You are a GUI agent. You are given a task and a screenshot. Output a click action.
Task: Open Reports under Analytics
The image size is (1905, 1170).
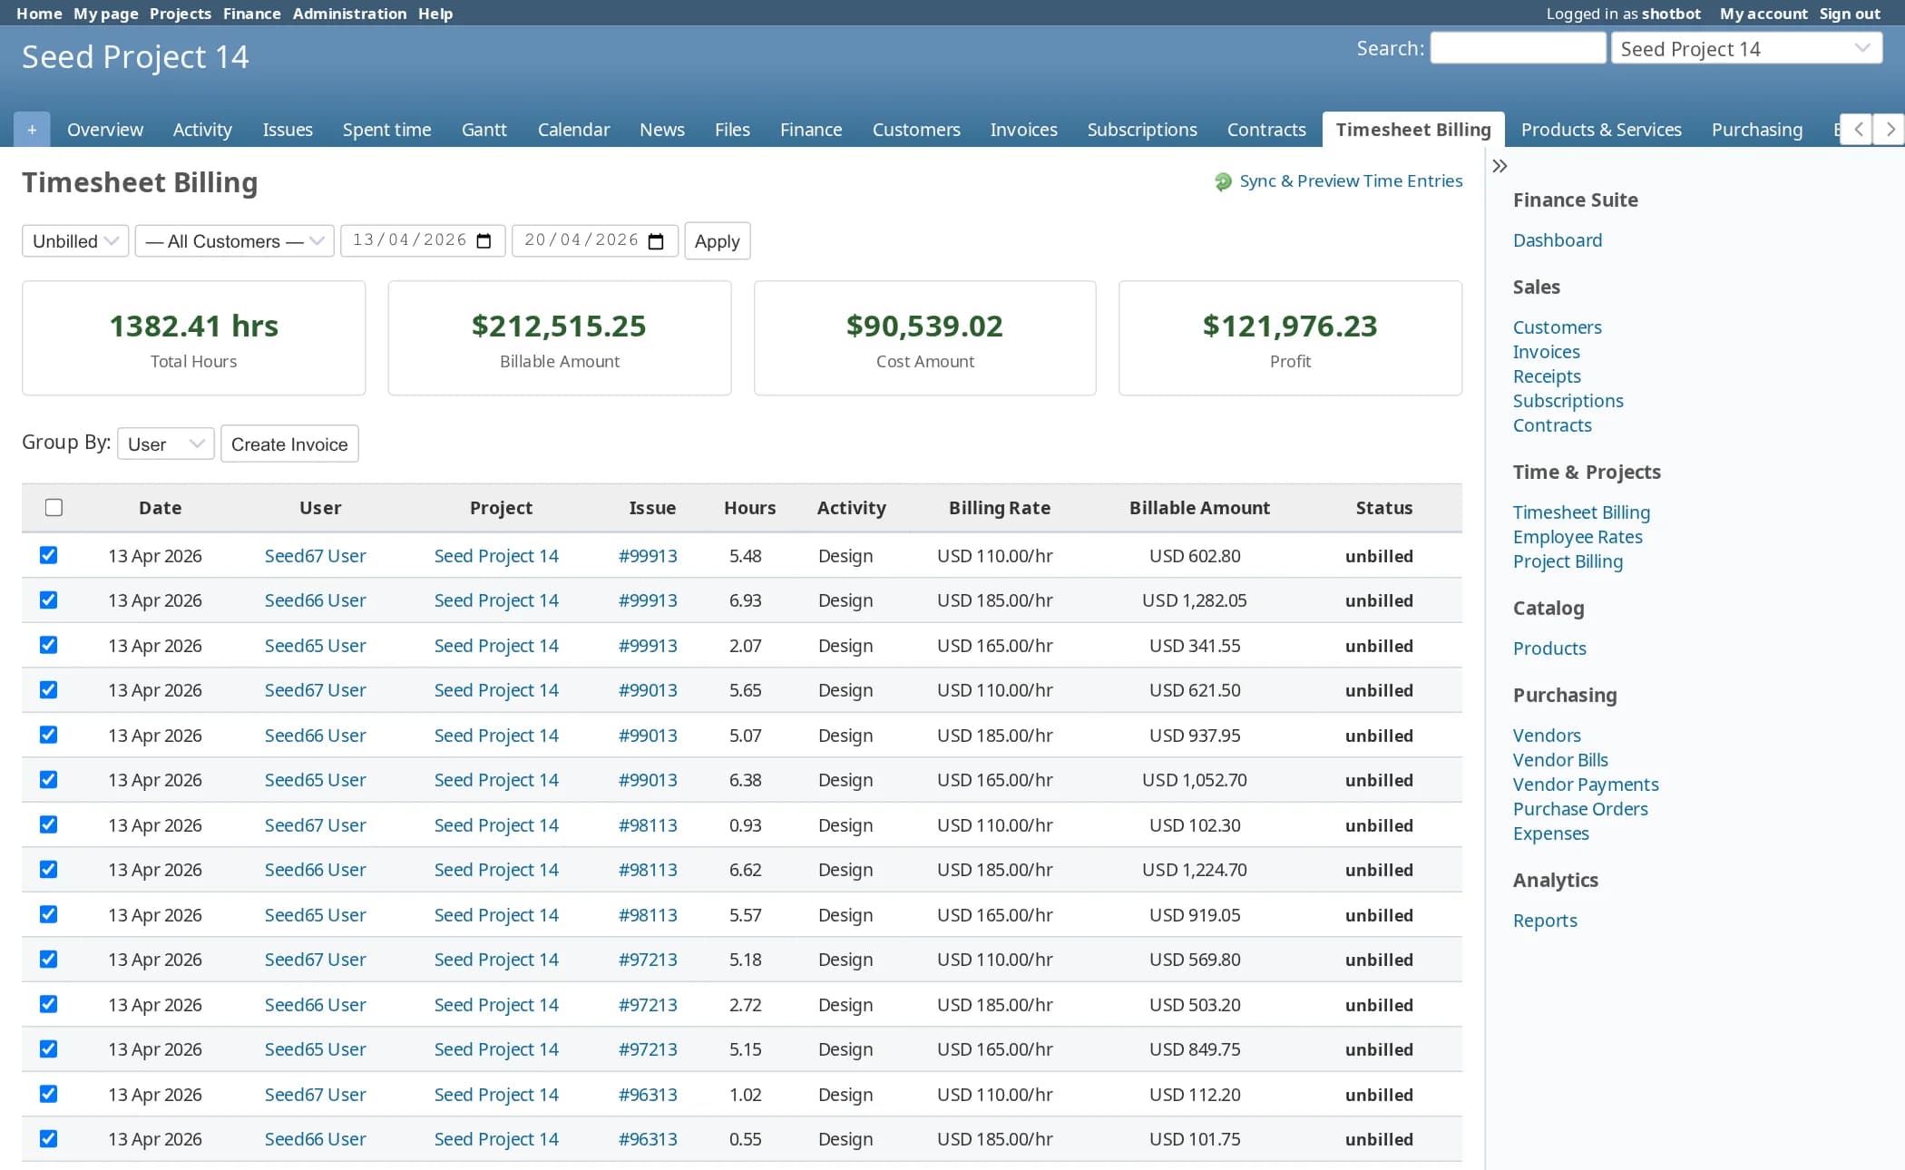pyautogui.click(x=1545, y=921)
